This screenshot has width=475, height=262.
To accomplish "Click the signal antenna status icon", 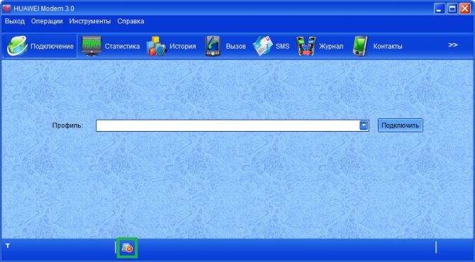I will tap(8, 246).
